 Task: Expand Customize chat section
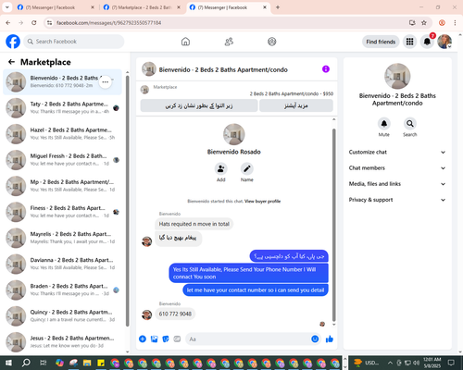(x=397, y=152)
